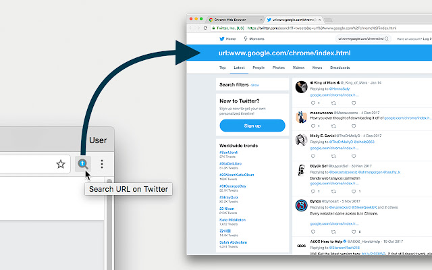Click the Sign up button
Viewport: 432px width, 270px height.
point(252,126)
